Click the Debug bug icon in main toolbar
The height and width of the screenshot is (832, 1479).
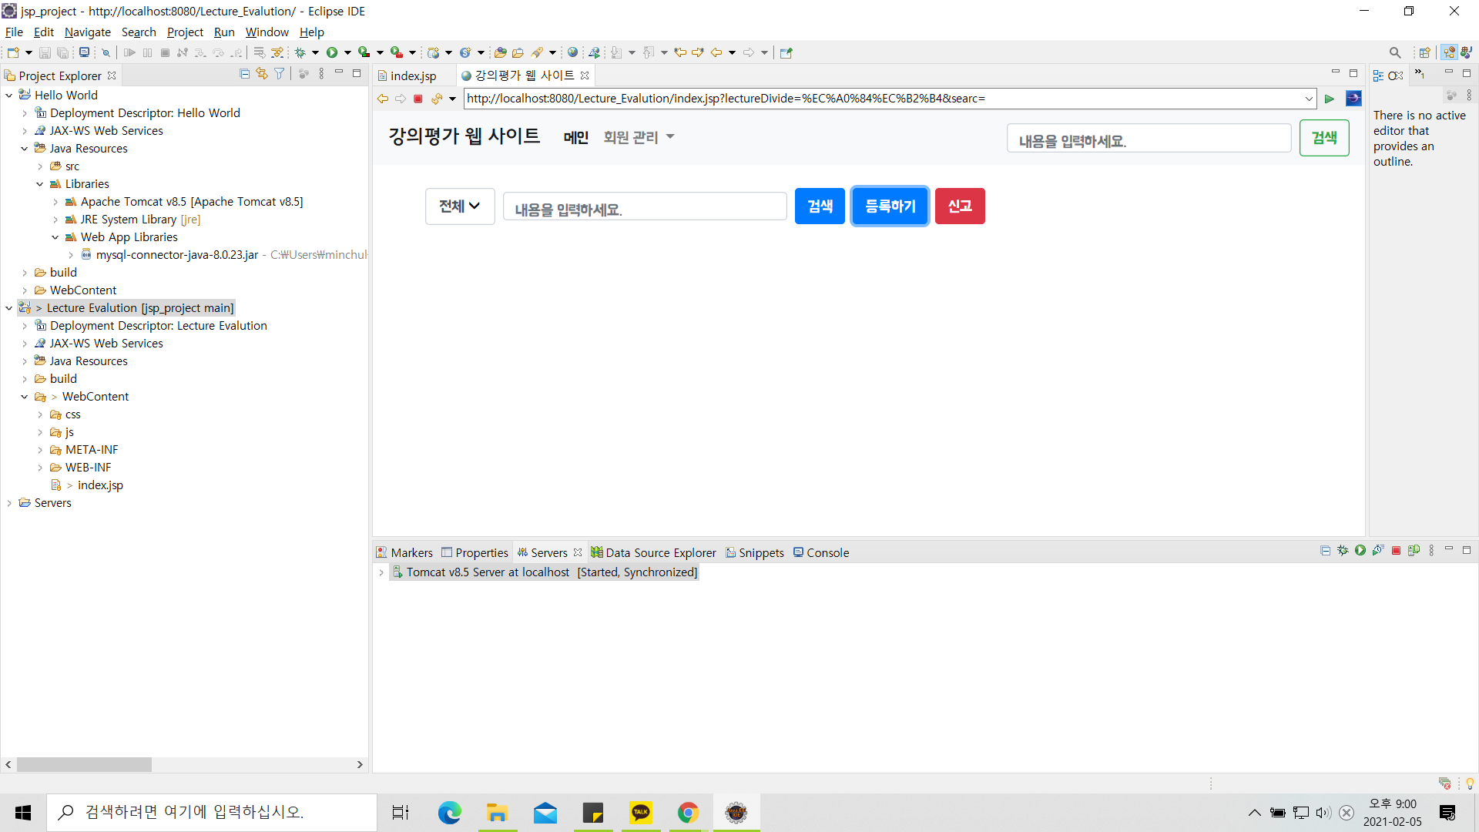click(300, 52)
